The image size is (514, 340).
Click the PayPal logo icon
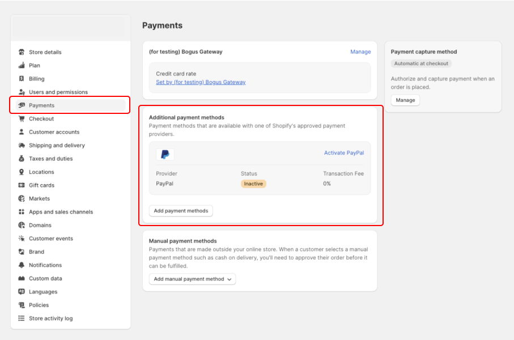[x=165, y=154]
